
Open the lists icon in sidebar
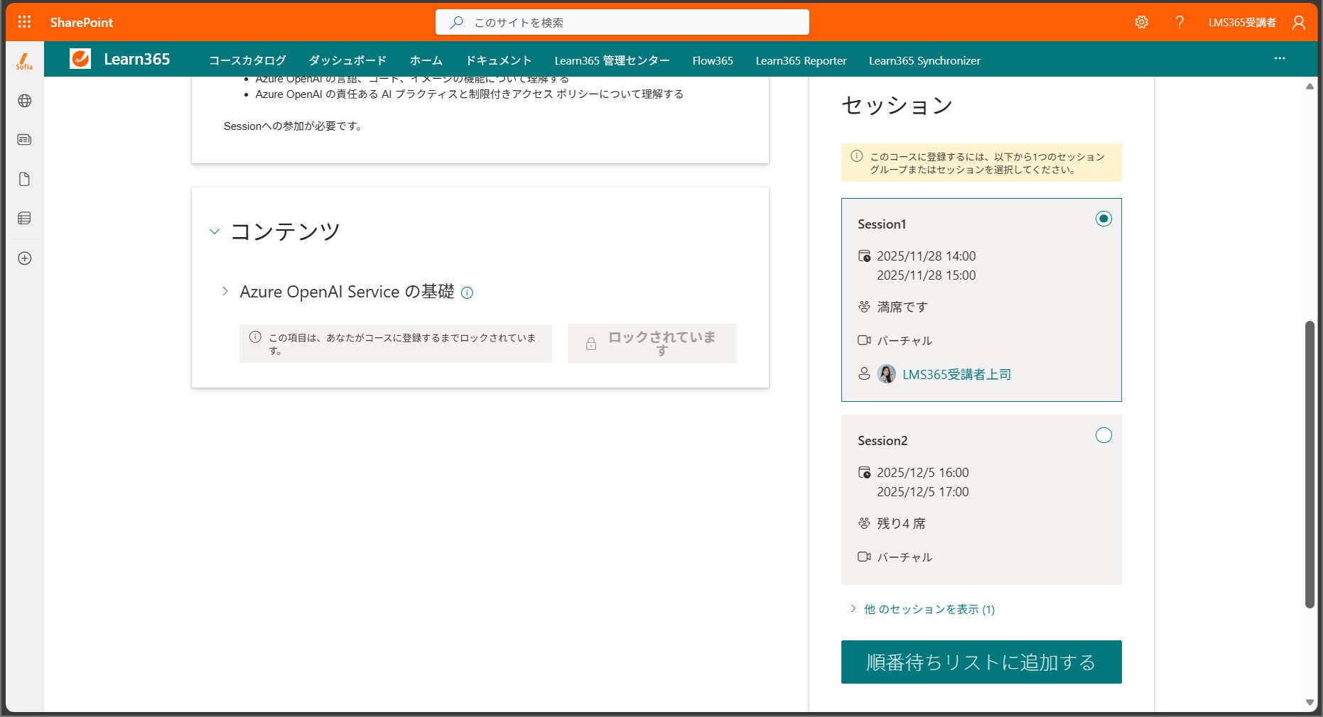point(24,218)
